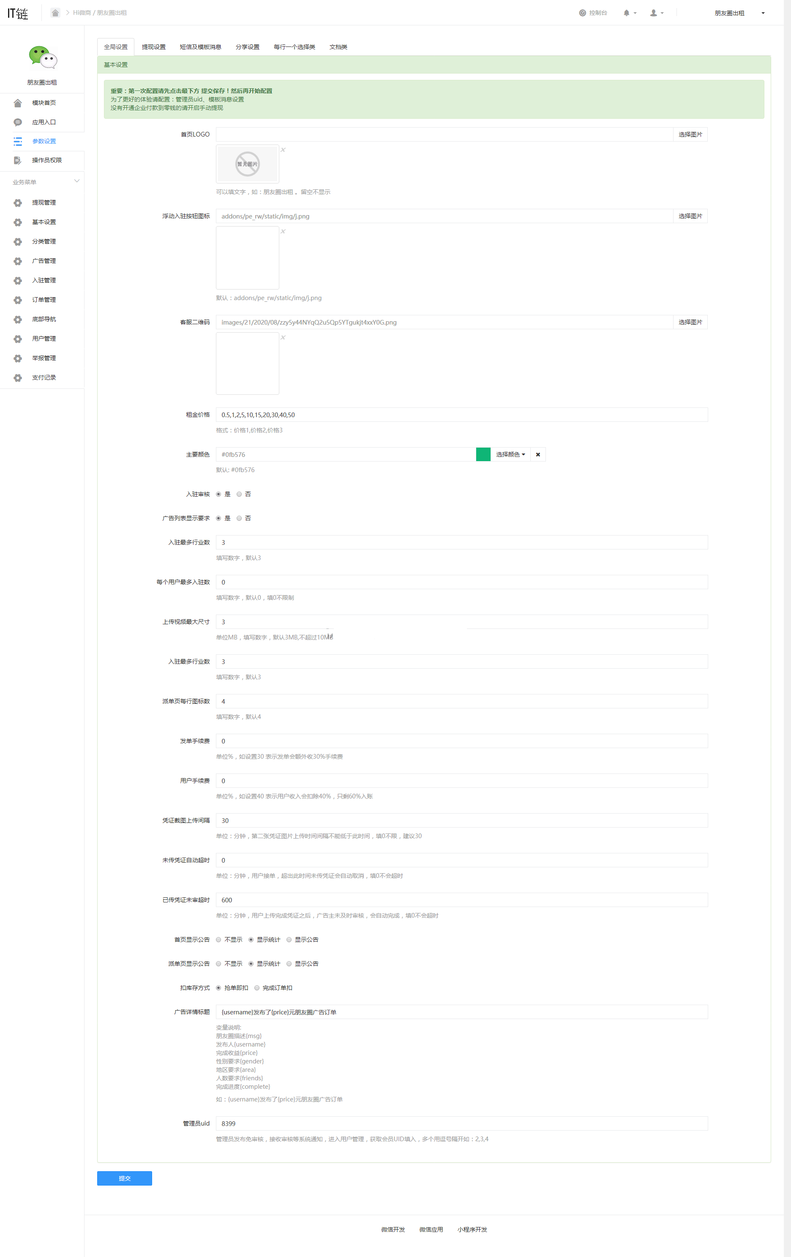Image resolution: width=791 pixels, height=1257 pixels.
Task: Select 显示统计 for 派单页显示公告
Action: pos(251,964)
